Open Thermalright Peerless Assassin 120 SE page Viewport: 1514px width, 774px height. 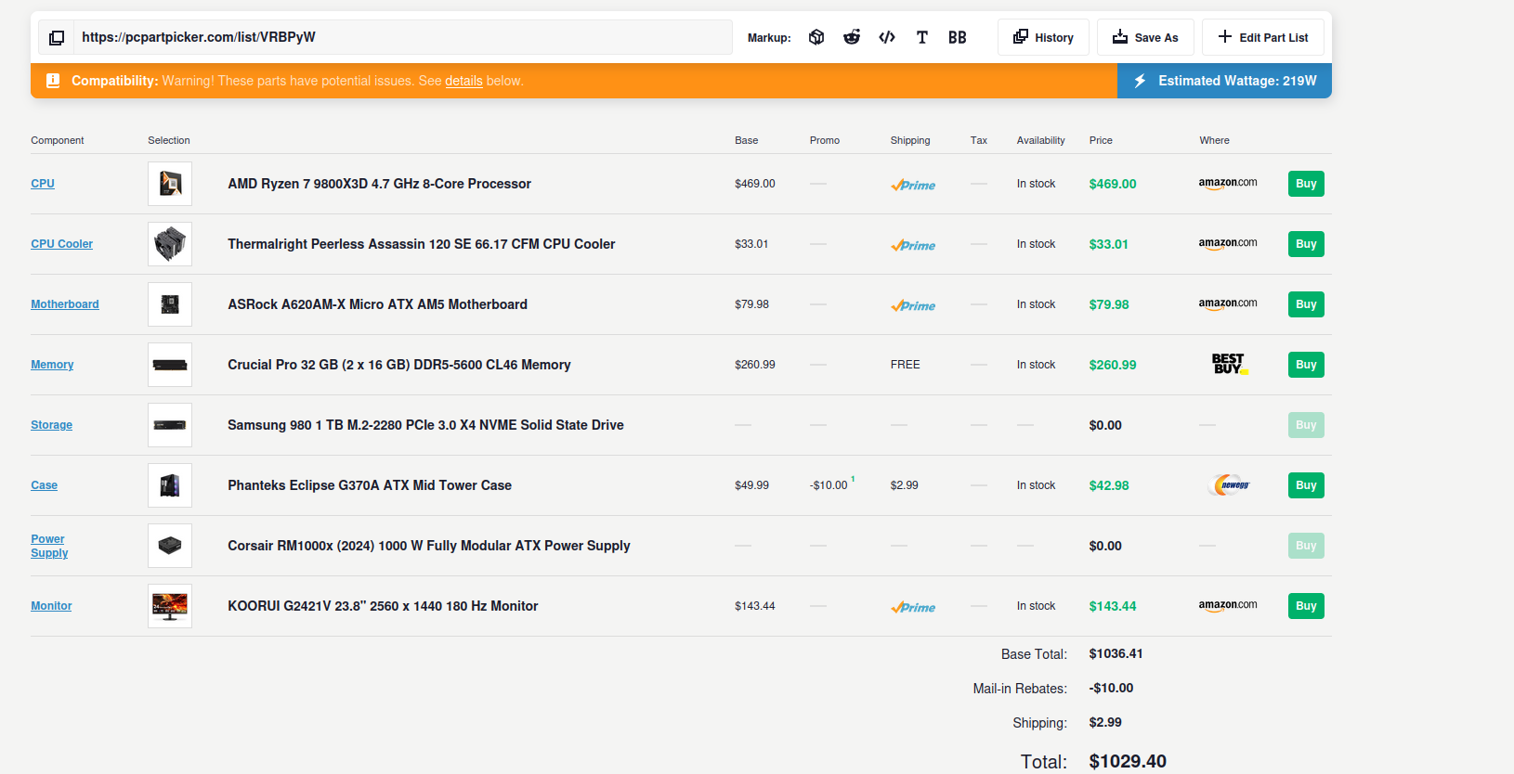point(422,244)
